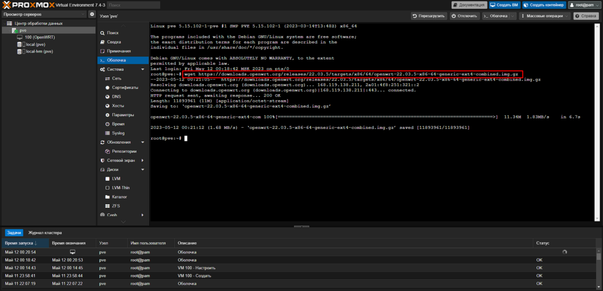Open Просмотр серверов view dropdown

tap(44, 14)
